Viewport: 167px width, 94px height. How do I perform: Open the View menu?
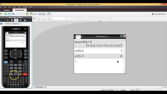[9, 7]
